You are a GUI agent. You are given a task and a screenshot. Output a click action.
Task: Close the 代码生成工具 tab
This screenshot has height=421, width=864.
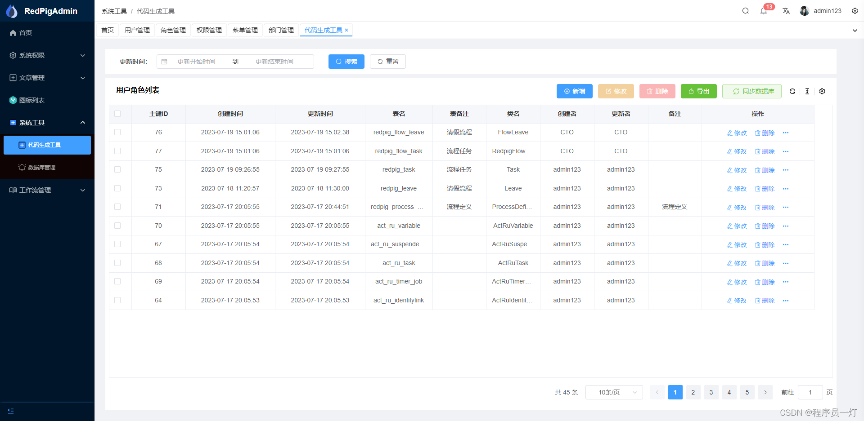[346, 30]
